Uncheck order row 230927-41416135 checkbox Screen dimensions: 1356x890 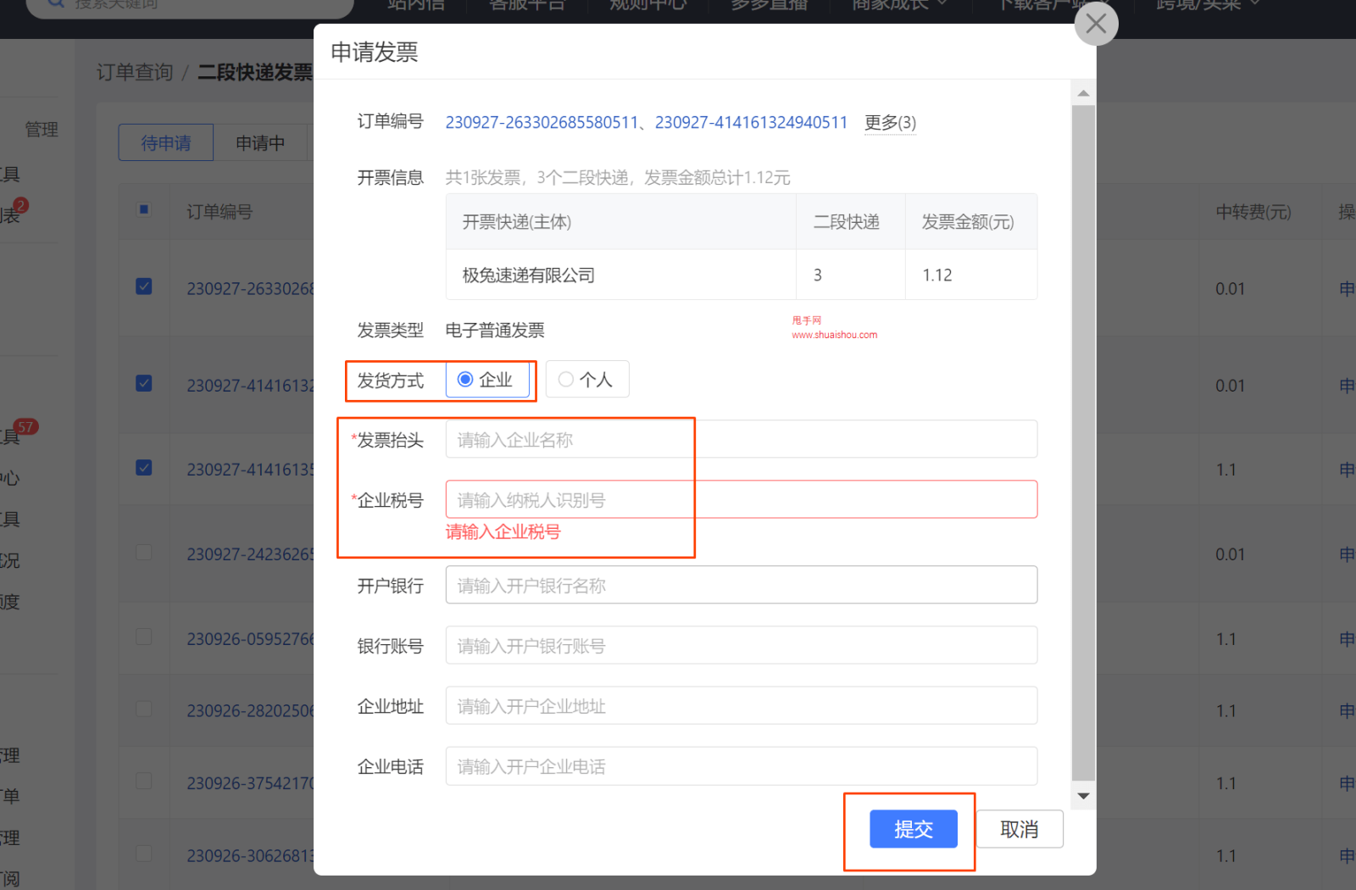tap(144, 467)
